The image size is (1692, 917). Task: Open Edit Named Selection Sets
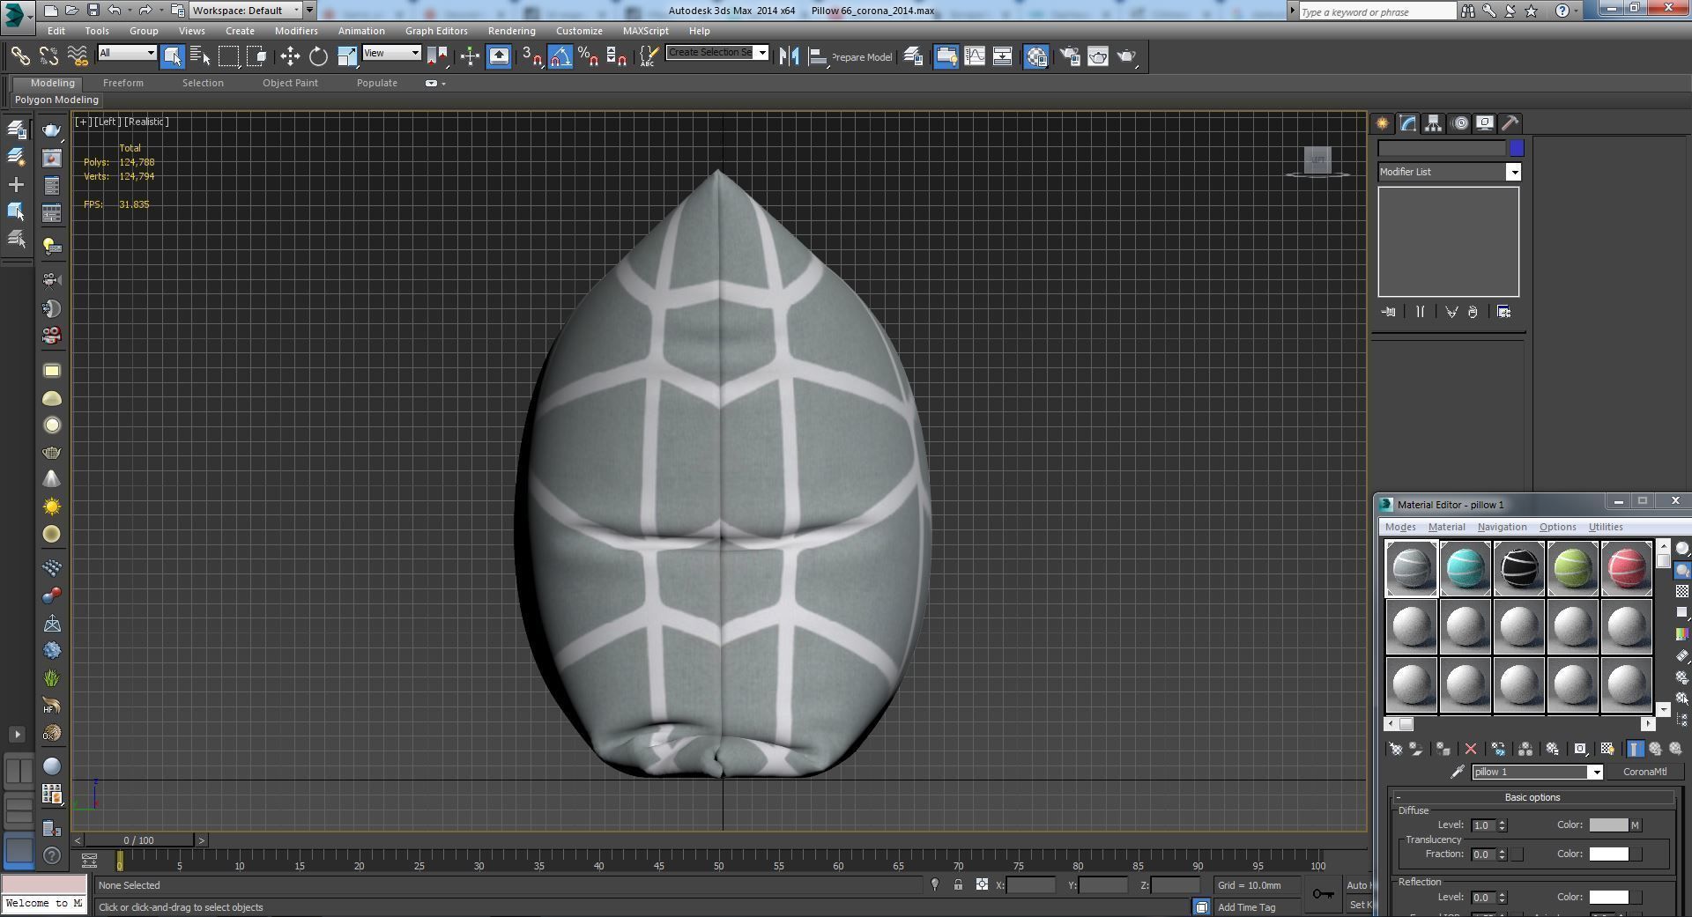pyautogui.click(x=649, y=56)
